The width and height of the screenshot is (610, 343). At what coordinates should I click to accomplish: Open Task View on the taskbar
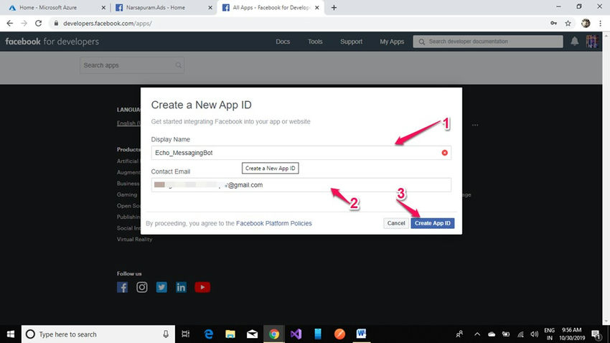point(186,334)
